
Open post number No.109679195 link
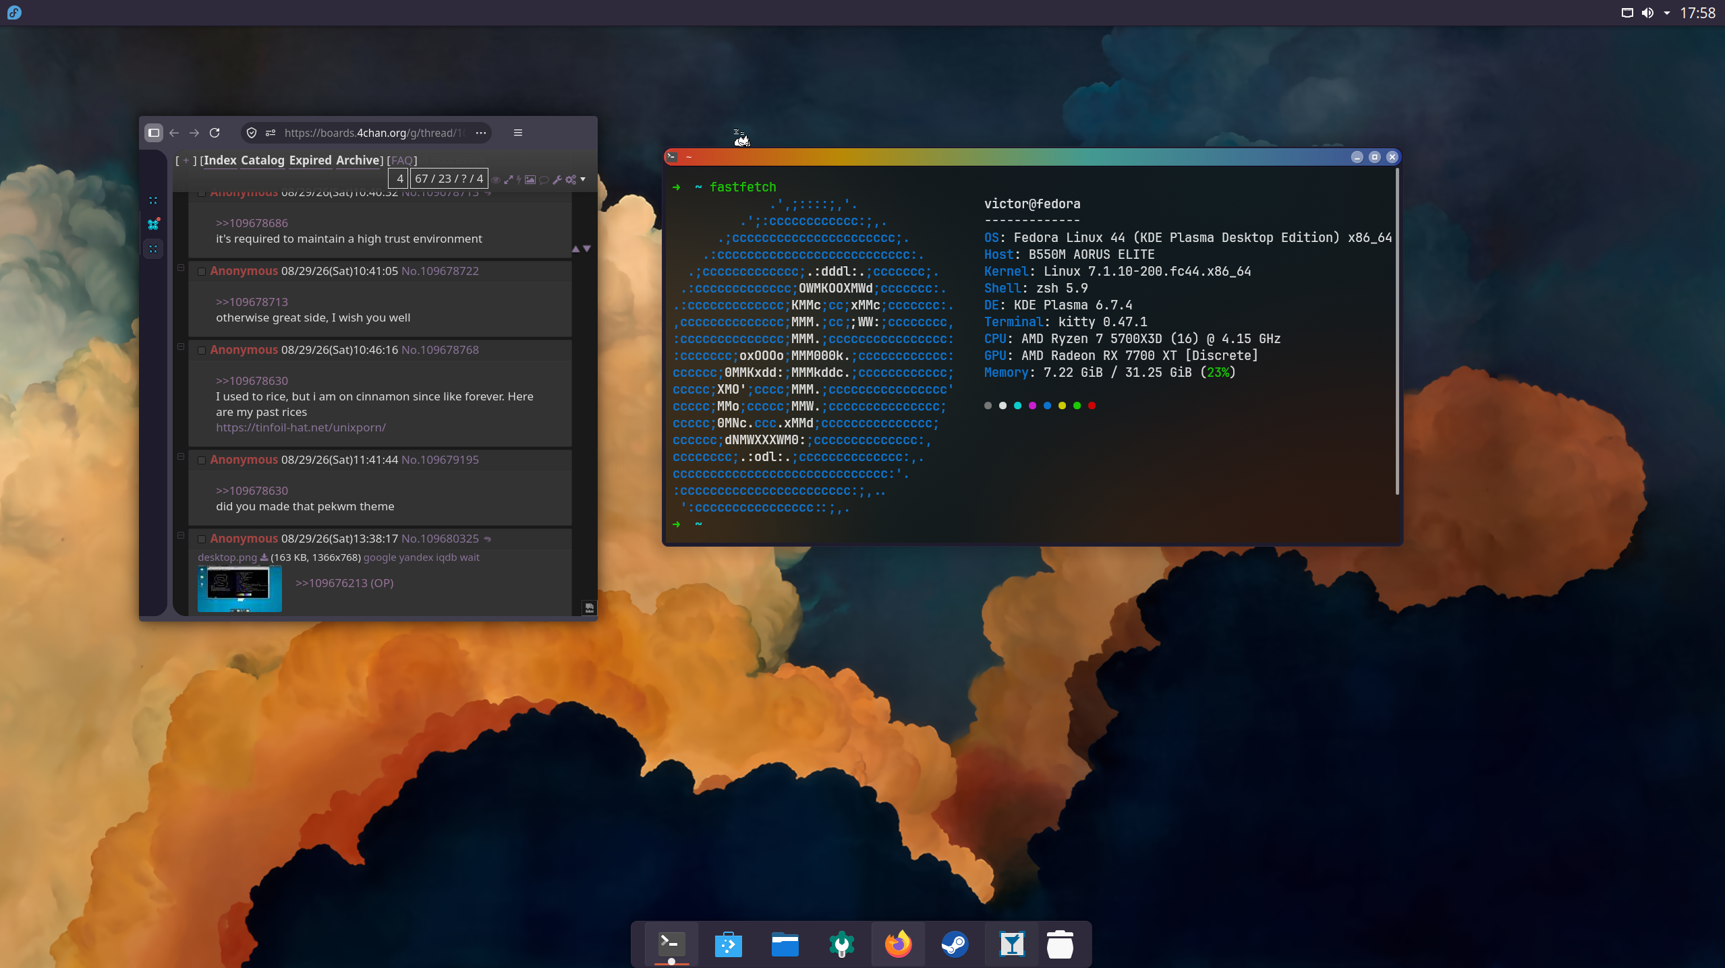[440, 460]
